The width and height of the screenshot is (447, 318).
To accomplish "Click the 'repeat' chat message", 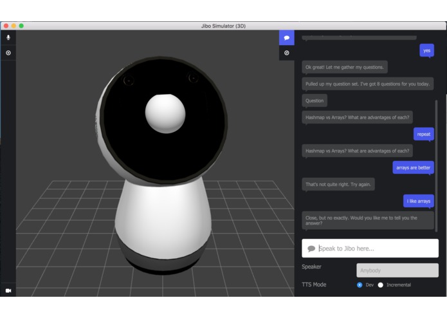I will pyautogui.click(x=424, y=134).
